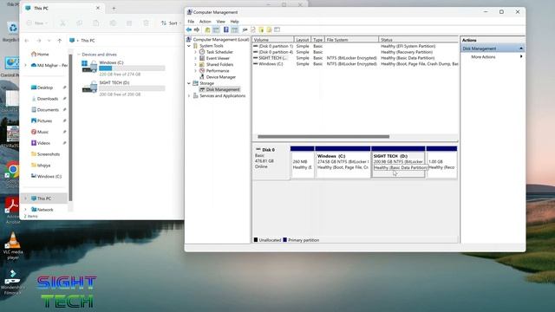The image size is (555, 312).
Task: Open Sort dropdown in File Explorer toolbar
Action: tap(171, 23)
